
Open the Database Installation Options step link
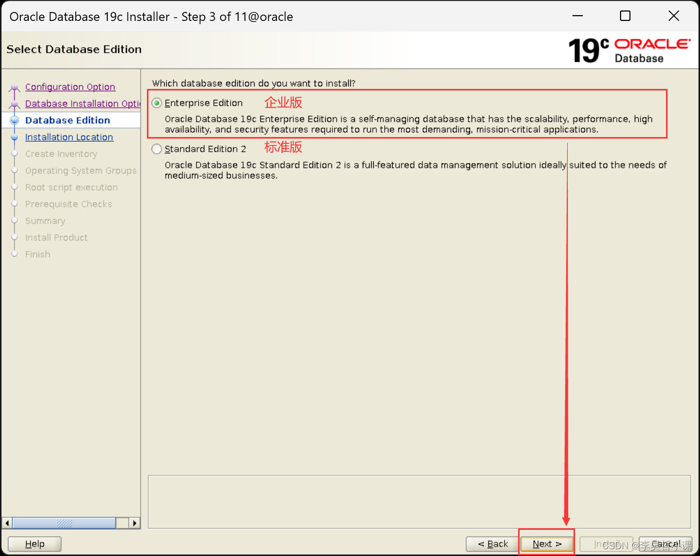click(83, 104)
